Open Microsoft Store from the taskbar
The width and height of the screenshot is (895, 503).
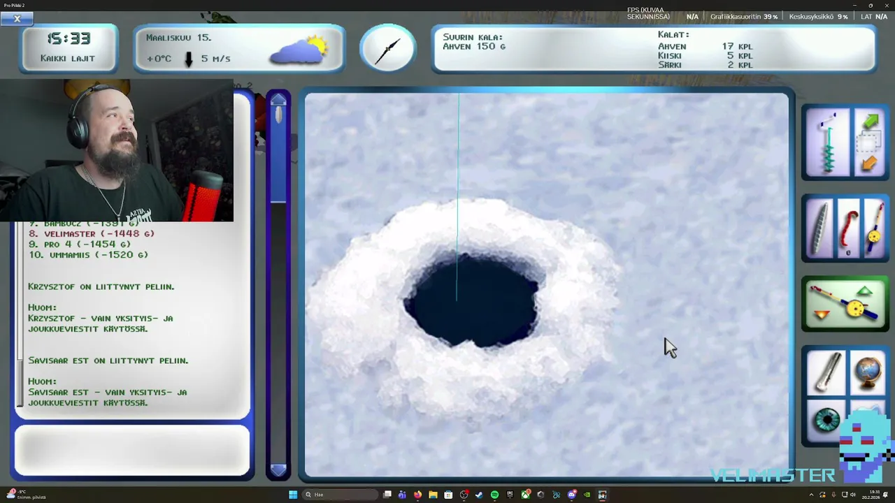448,495
